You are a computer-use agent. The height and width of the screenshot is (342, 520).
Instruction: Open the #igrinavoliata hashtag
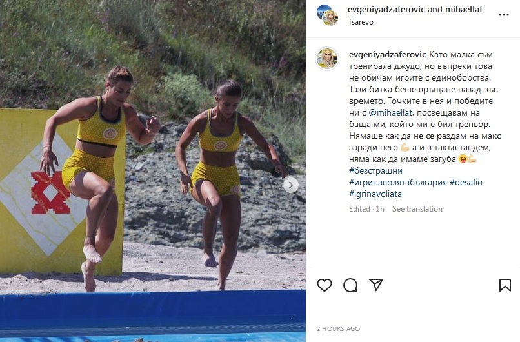coord(375,194)
